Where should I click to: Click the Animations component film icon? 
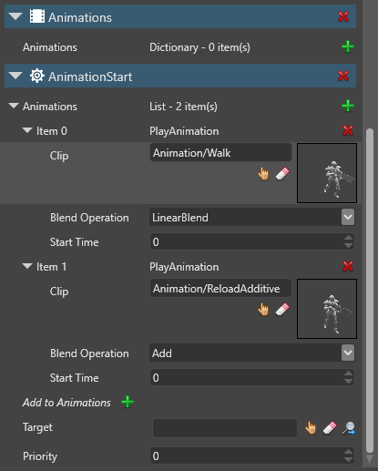37,16
